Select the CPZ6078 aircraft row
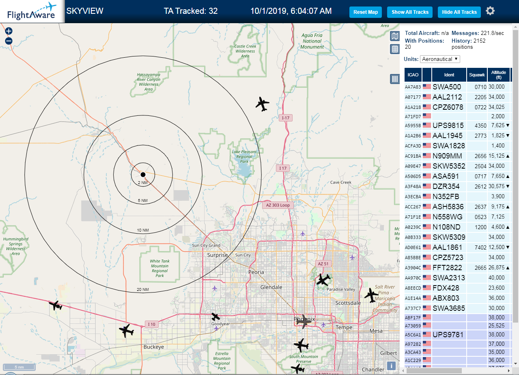Viewport: 519px width, 375px height. pyautogui.click(x=457, y=107)
